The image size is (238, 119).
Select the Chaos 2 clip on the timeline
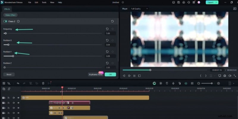click(86, 118)
